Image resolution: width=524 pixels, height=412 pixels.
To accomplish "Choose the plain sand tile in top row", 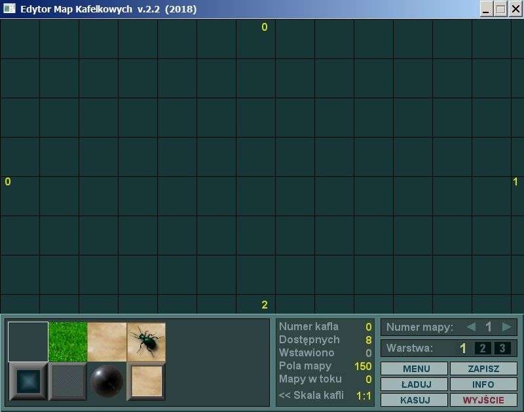I will point(107,341).
